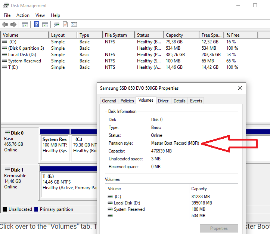Click the 'Healthy (A...' status of T (E:)
Screen dimensions: 270x234
(149, 67)
